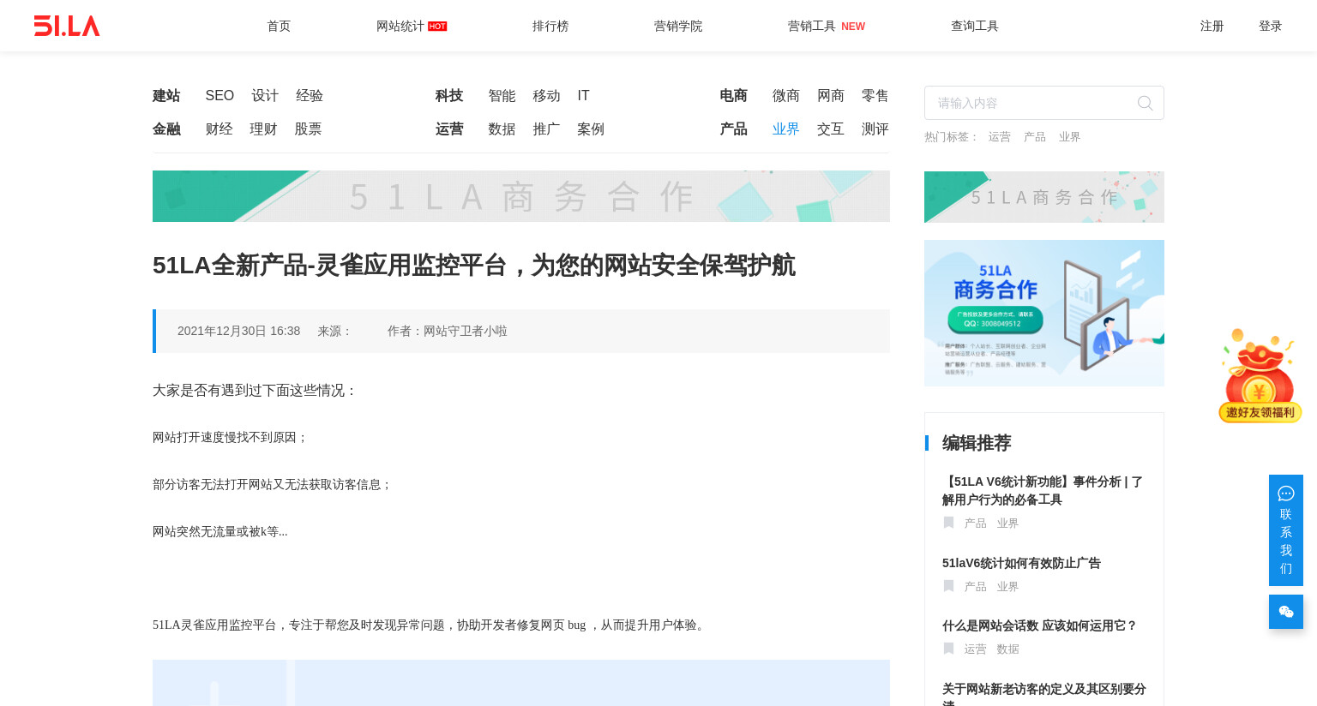The height and width of the screenshot is (706, 1317).
Task: Open 营销学院 navigation item
Action: point(678,26)
